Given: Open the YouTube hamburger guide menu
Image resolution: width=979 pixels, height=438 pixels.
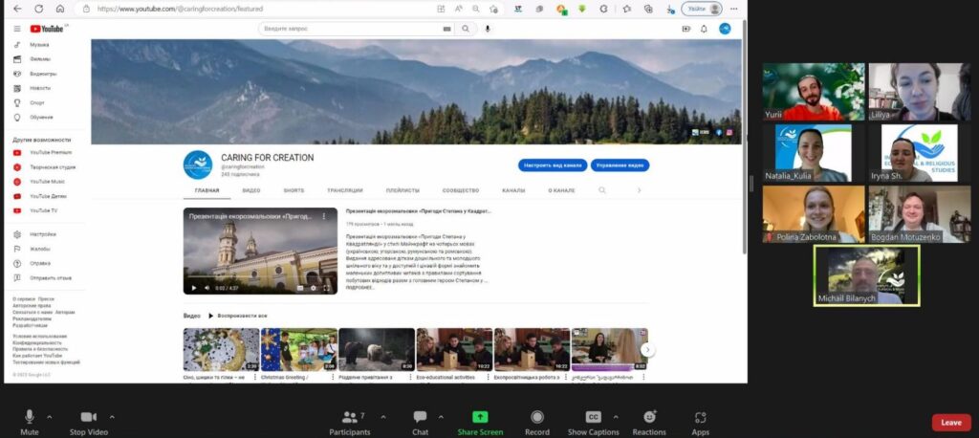Looking at the screenshot, I should [17, 29].
